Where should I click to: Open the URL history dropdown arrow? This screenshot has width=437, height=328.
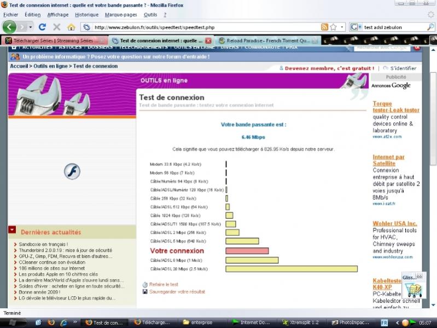(x=342, y=27)
